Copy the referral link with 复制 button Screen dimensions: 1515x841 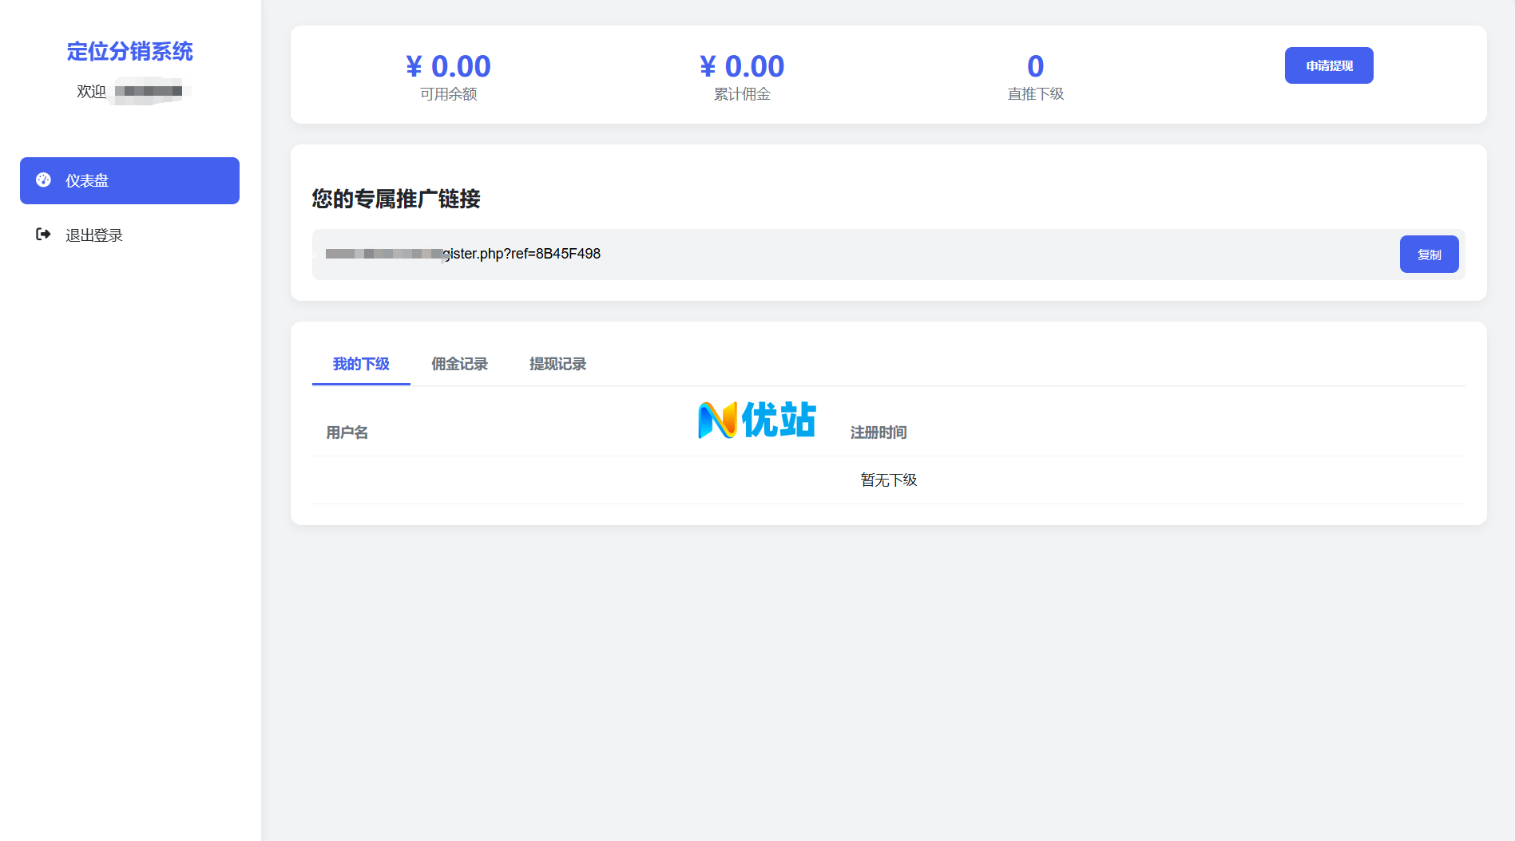click(x=1428, y=255)
